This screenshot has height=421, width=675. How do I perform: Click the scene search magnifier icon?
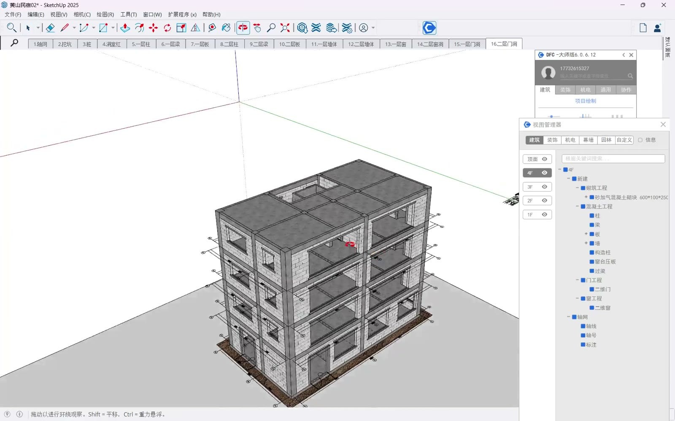(14, 43)
